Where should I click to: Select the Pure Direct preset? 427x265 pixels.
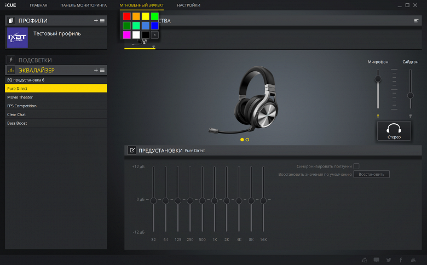tap(56, 88)
